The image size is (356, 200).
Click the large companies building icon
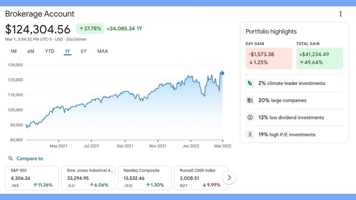click(x=250, y=100)
